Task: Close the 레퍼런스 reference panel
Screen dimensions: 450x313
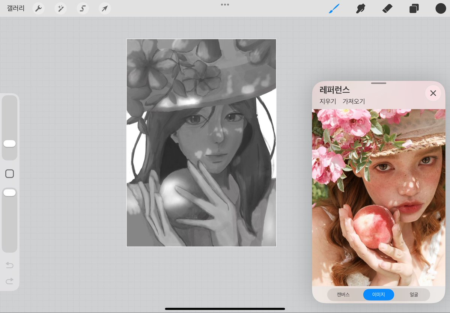Action: pos(433,93)
